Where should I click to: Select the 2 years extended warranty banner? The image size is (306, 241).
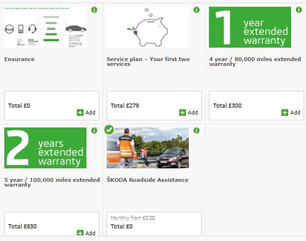click(x=45, y=148)
